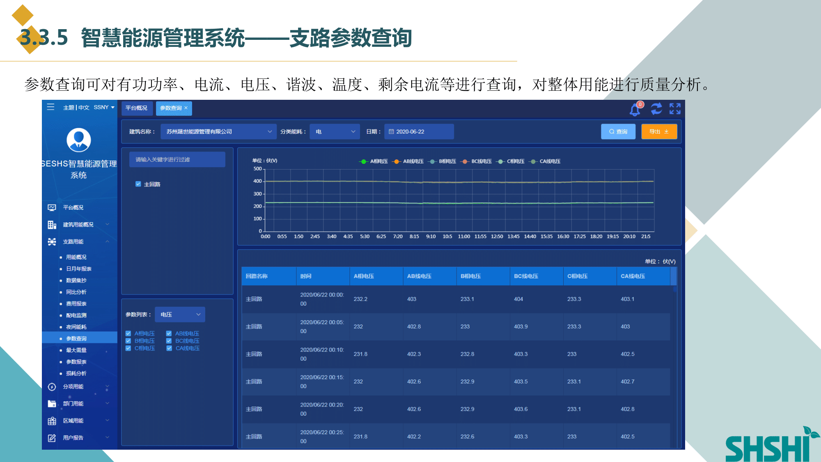Toggle CA线电压 legend series in chart
Viewport: 821px width, 462px height.
point(544,161)
